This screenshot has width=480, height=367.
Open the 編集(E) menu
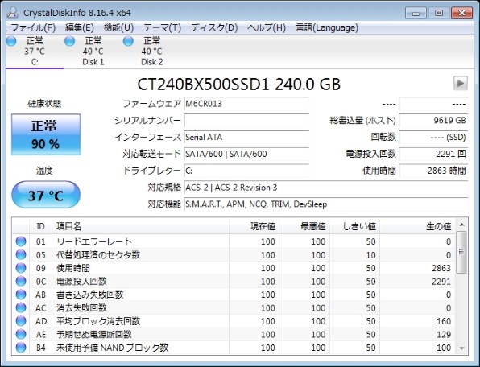80,28
